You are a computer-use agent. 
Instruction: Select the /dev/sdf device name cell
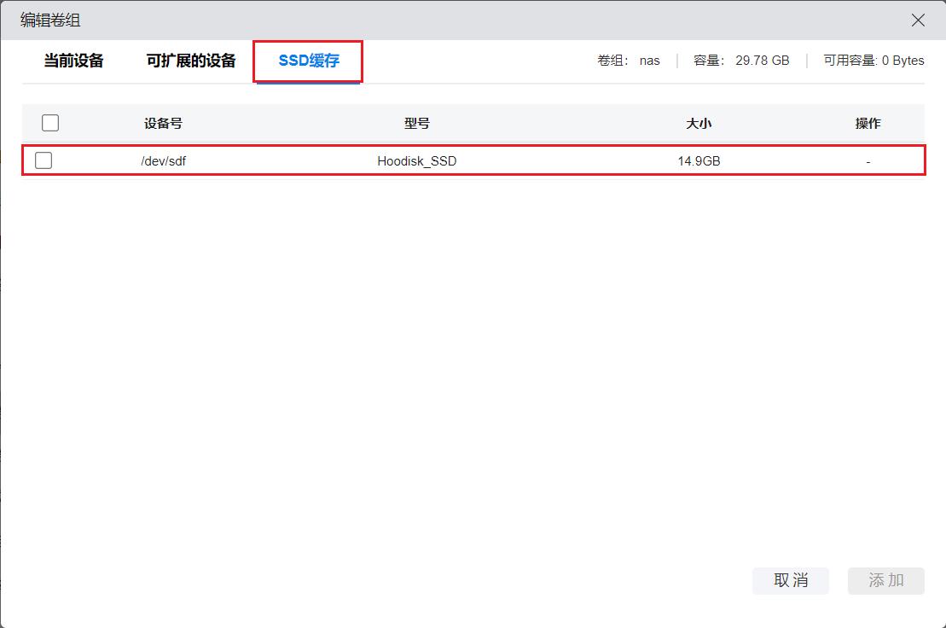pos(163,160)
